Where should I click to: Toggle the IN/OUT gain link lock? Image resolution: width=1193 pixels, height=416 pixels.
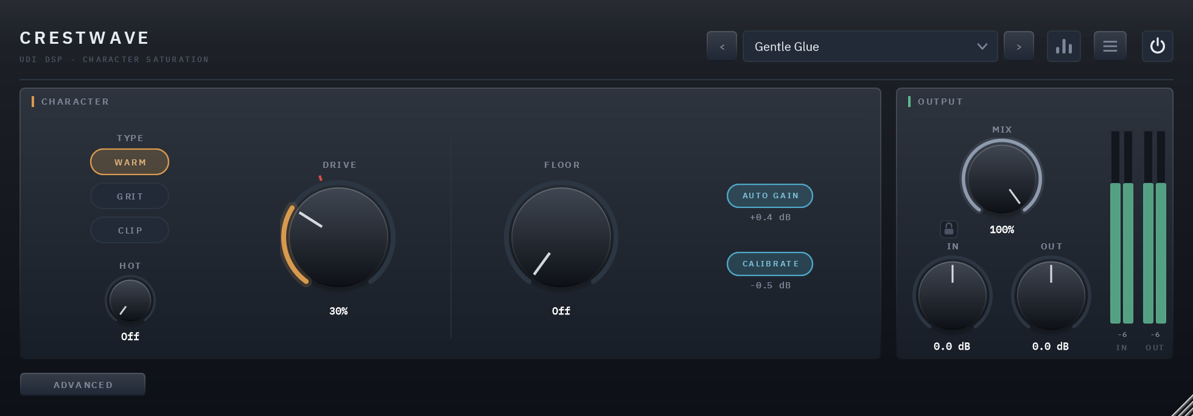949,229
